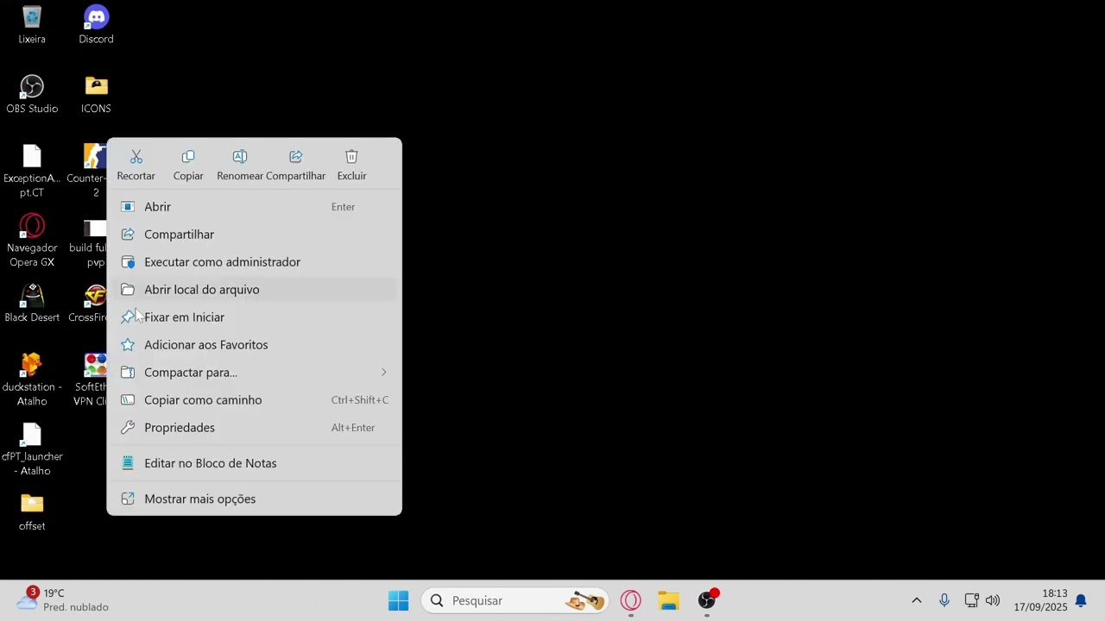This screenshot has height=621, width=1105.
Task: Open the notifications bell icon
Action: tap(1081, 600)
